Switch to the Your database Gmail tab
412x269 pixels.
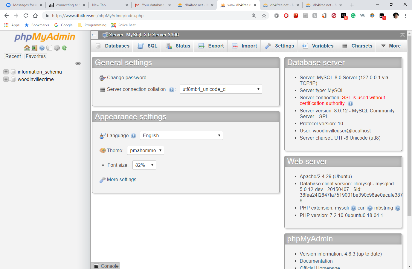[x=153, y=5]
